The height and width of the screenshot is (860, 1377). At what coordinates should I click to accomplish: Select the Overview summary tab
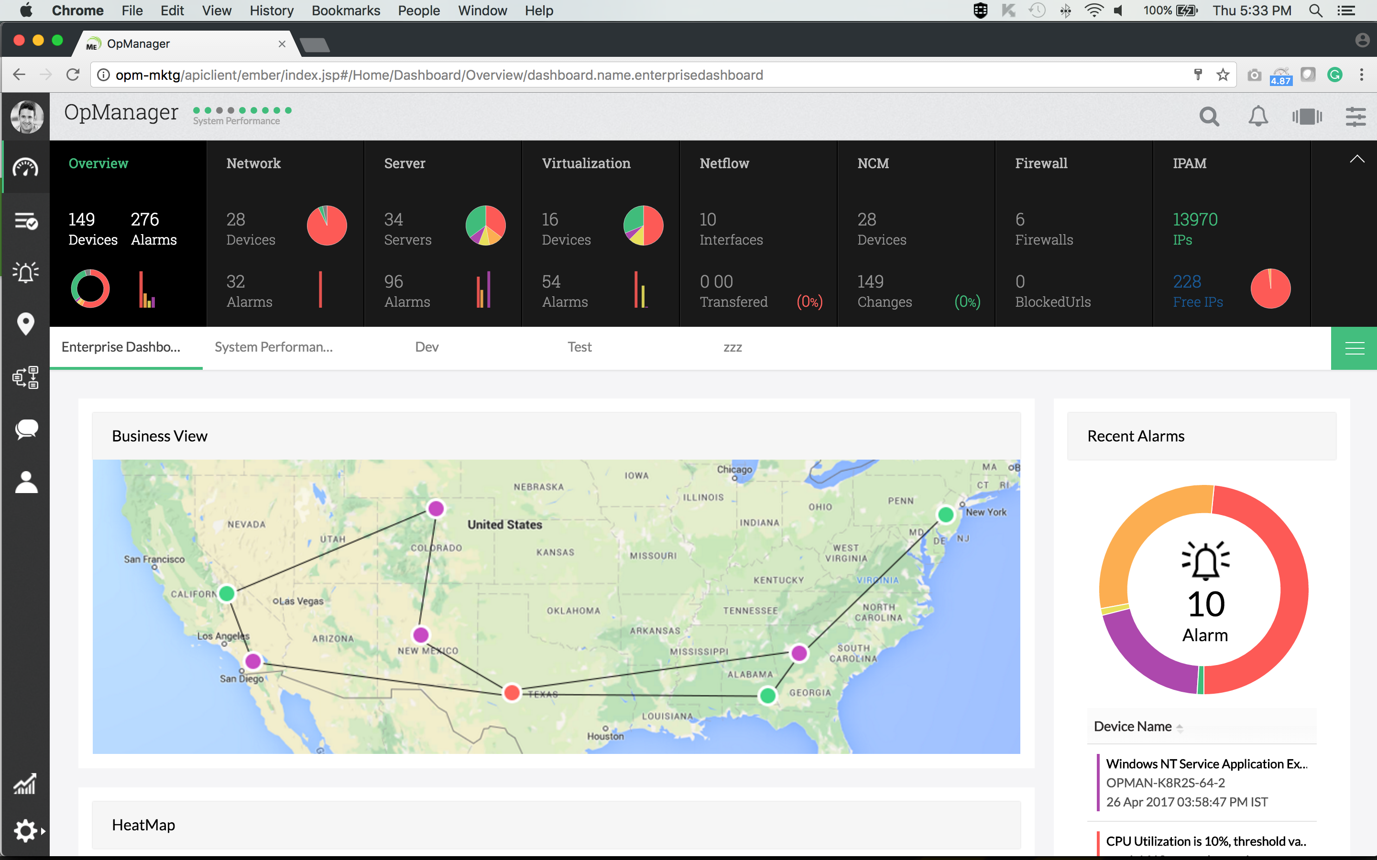[98, 164]
